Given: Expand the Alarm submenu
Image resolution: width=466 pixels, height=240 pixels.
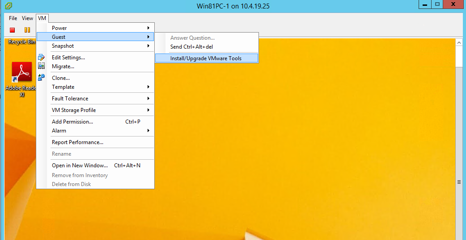Looking at the screenshot, I should click(x=95, y=130).
